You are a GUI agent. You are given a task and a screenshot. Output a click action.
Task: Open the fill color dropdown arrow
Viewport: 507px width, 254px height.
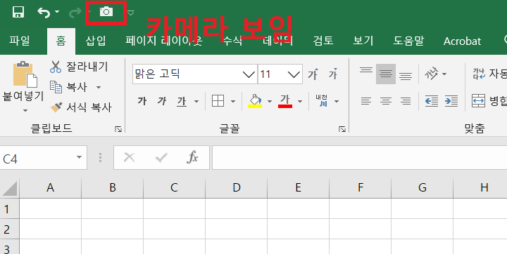click(269, 102)
